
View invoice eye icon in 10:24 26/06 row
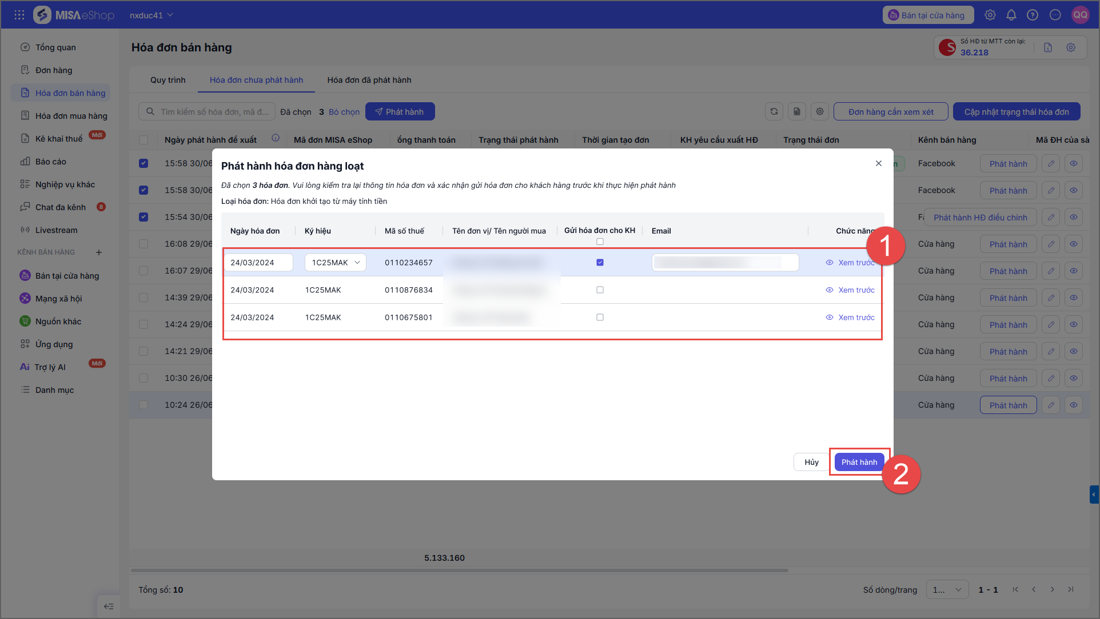click(1074, 405)
